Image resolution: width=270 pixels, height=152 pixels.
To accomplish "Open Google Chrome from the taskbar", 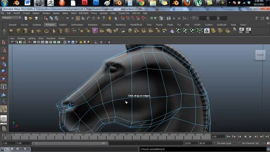I will (x=142, y=3).
